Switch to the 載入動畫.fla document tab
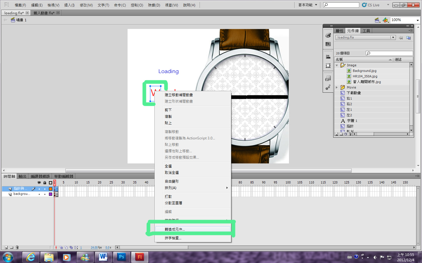 pos(44,13)
